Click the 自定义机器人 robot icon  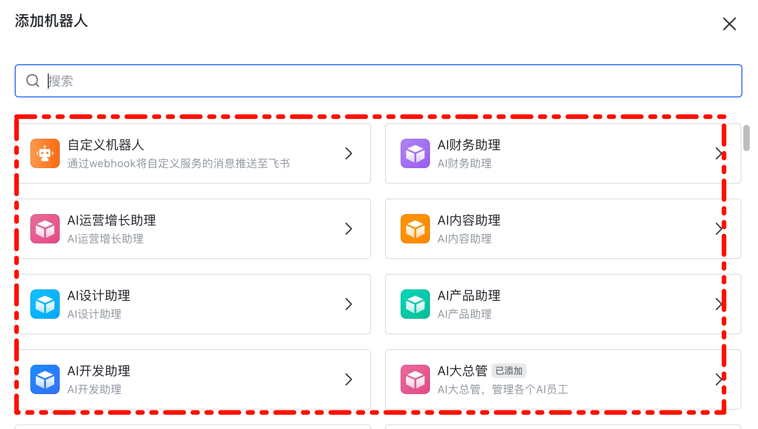click(x=45, y=153)
